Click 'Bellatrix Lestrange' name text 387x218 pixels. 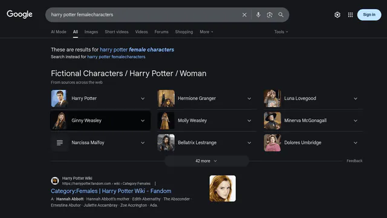click(197, 143)
